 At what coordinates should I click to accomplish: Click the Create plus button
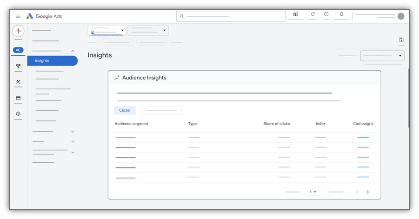click(18, 31)
